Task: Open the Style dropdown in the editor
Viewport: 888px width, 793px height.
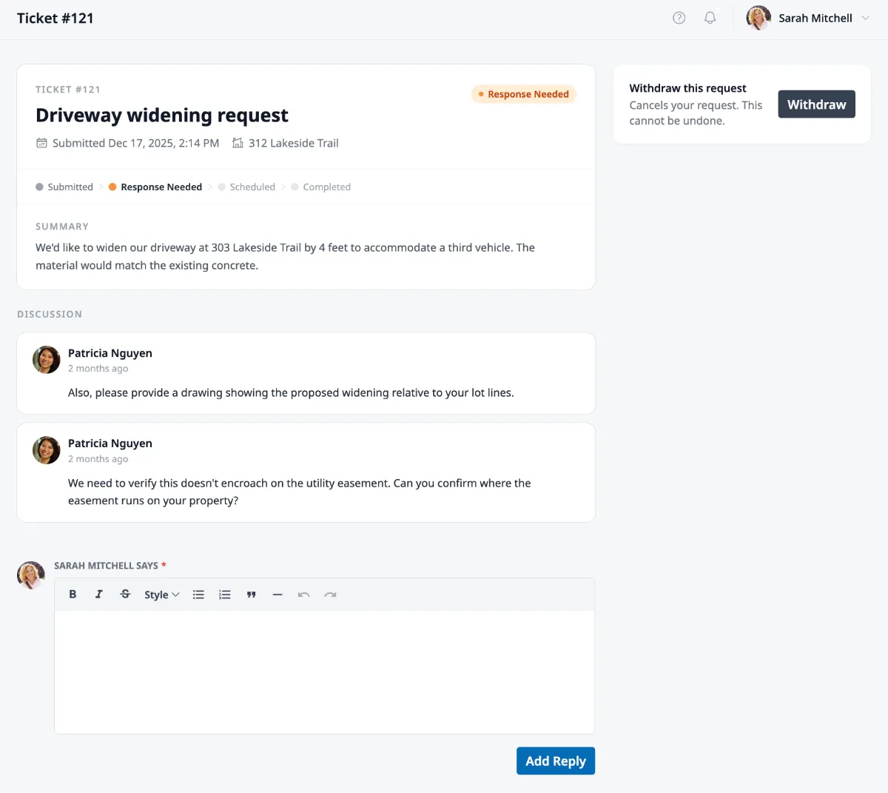Action: [x=161, y=594]
